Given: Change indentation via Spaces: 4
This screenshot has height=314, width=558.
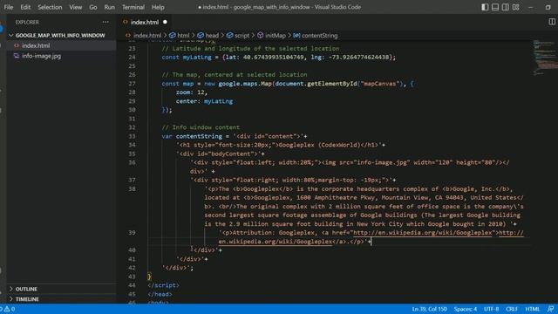Looking at the screenshot, I should click(465, 309).
